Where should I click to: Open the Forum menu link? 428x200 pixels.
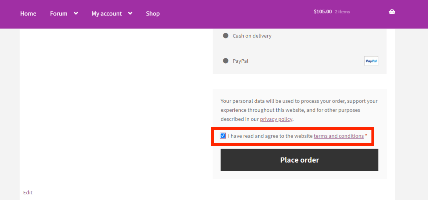click(59, 14)
